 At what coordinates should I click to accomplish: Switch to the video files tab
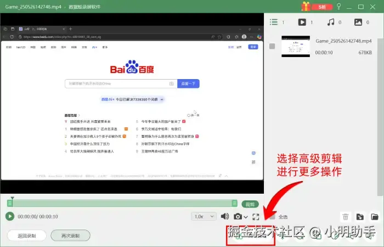[x=302, y=23]
